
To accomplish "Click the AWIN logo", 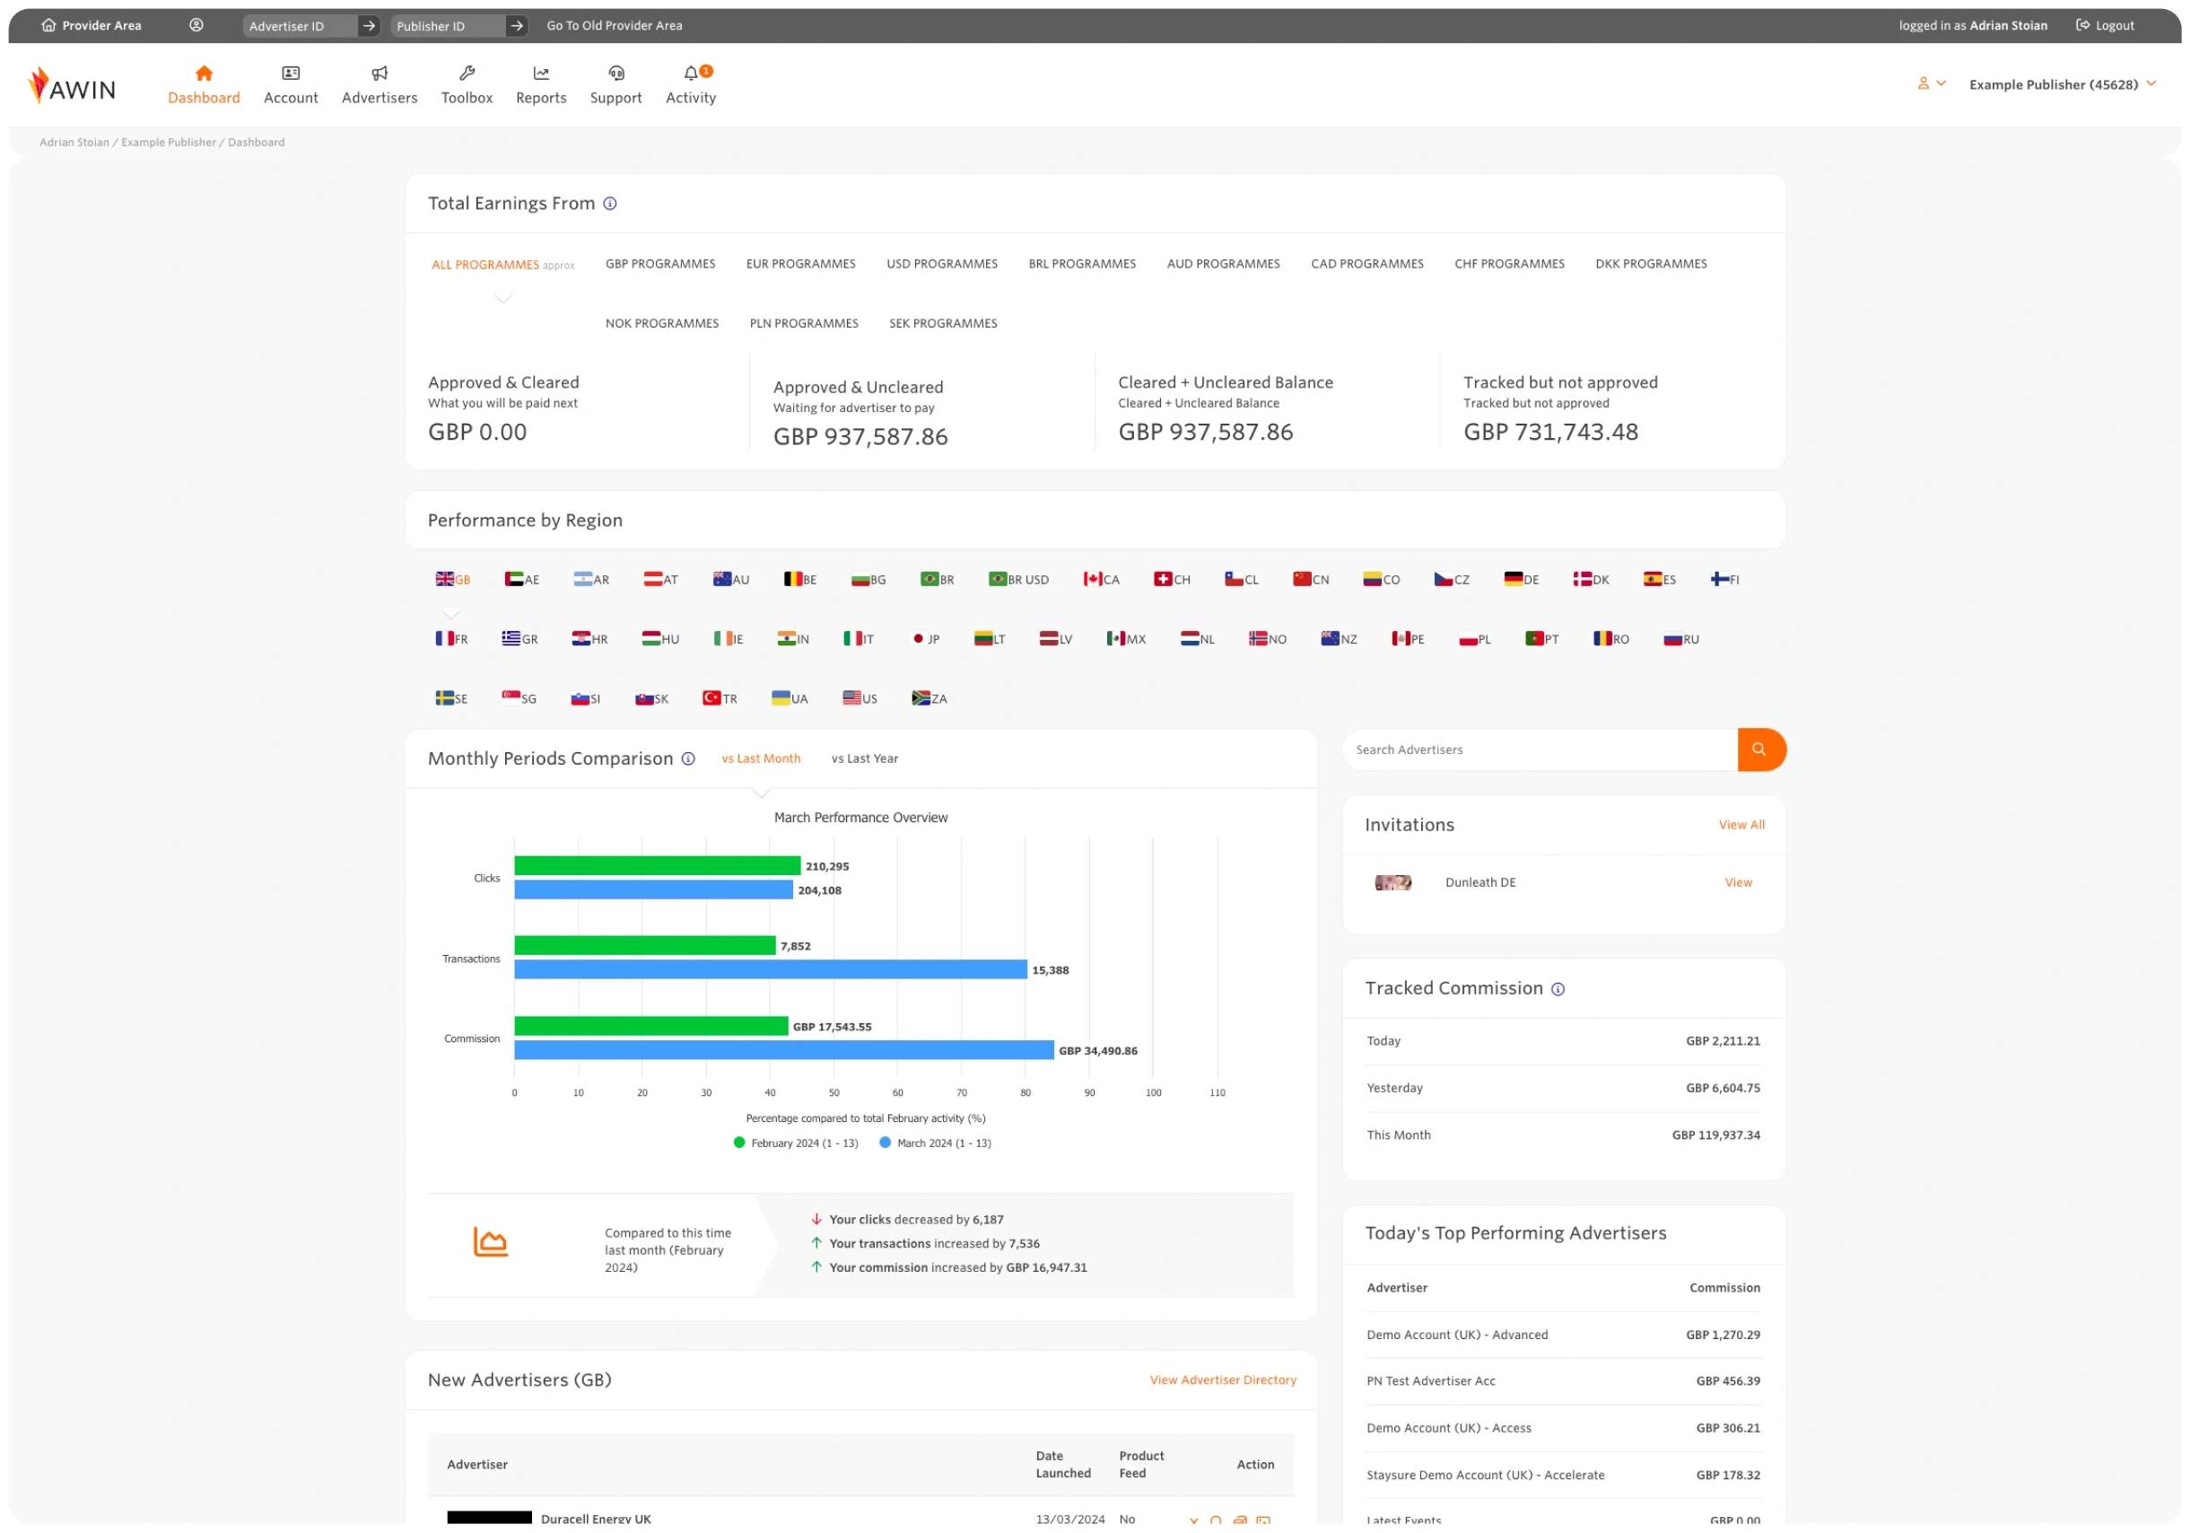I will pyautogui.click(x=73, y=86).
